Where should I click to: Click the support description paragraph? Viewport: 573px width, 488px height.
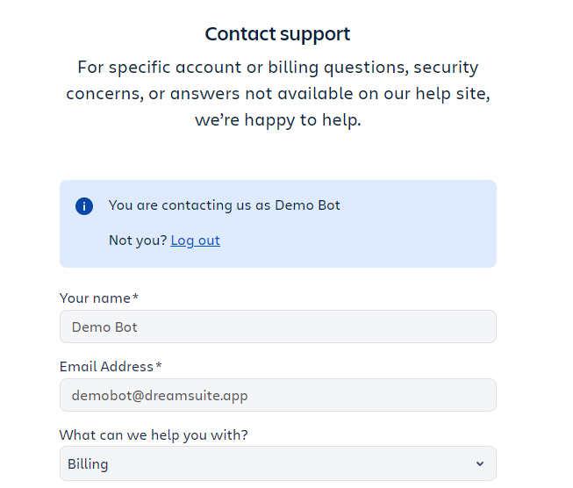pyautogui.click(x=277, y=93)
